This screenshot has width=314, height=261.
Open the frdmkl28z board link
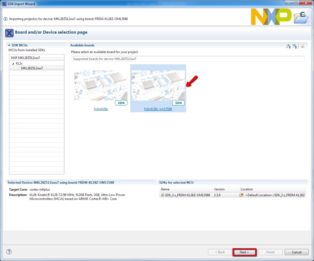(x=101, y=109)
